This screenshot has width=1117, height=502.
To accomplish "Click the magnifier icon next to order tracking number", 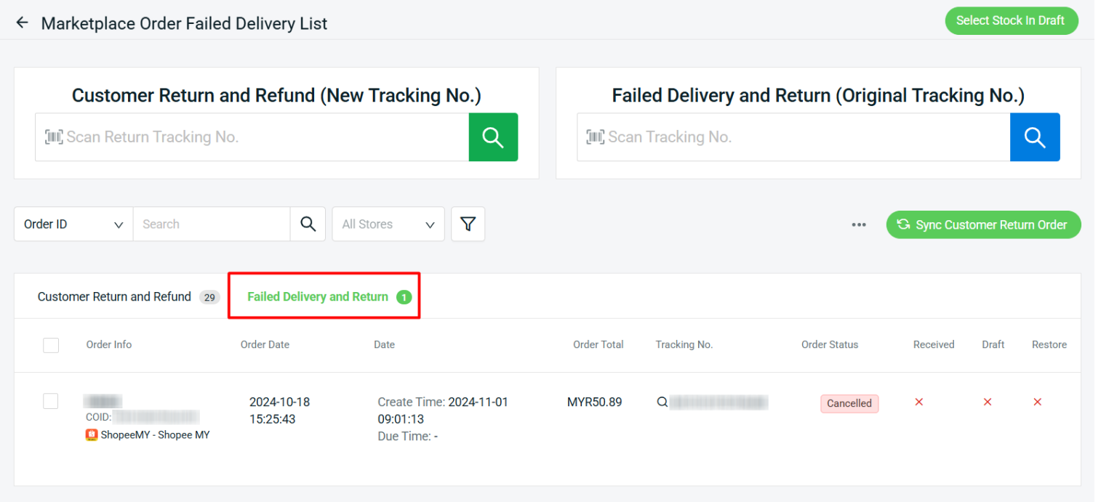I will (x=662, y=401).
